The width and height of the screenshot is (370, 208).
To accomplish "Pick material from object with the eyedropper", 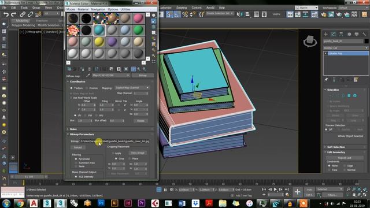I will coord(88,76).
